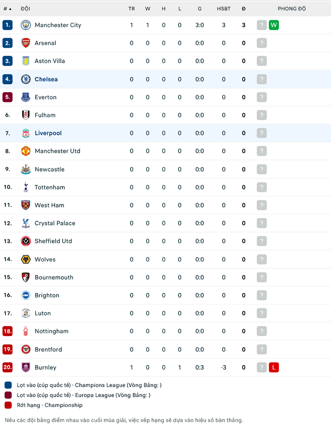Click the Manchester City club crest

[26, 25]
